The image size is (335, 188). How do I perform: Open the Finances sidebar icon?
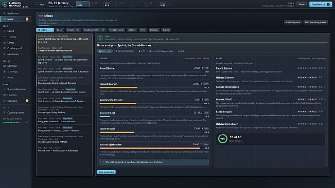coord(5,95)
